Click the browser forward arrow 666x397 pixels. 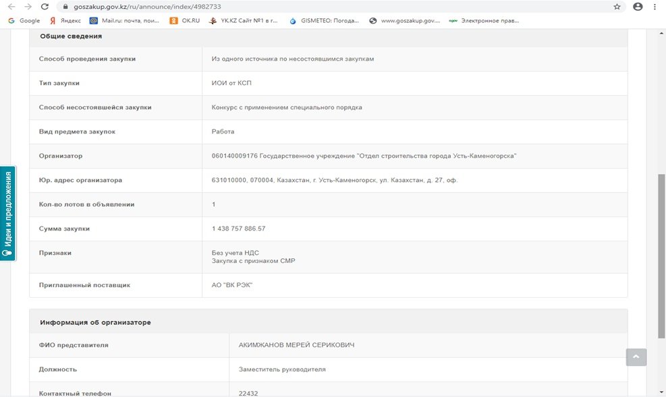tap(28, 7)
